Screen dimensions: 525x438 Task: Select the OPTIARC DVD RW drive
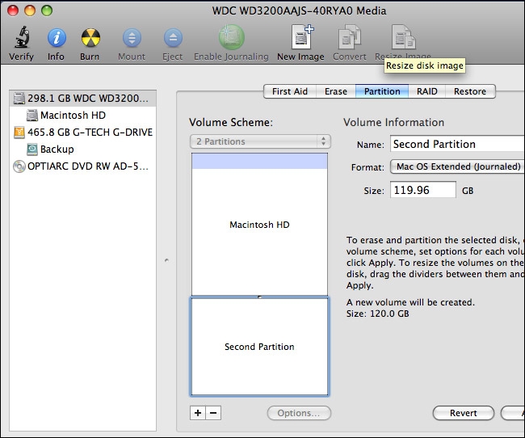(x=82, y=166)
